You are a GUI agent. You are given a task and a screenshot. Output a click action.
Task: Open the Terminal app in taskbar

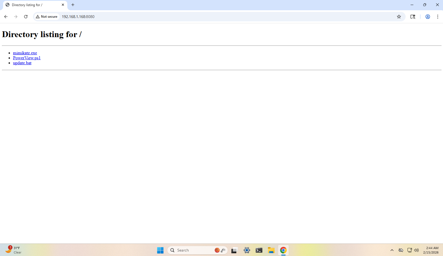[259, 250]
